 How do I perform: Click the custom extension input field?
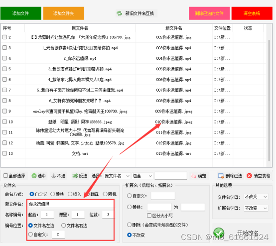pos(163,196)
